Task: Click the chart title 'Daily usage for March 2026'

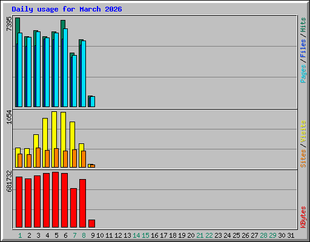Action: point(67,10)
